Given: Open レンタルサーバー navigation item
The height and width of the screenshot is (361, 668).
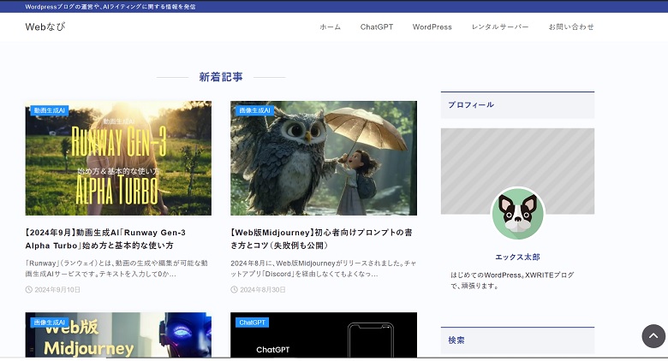Looking at the screenshot, I should (500, 27).
